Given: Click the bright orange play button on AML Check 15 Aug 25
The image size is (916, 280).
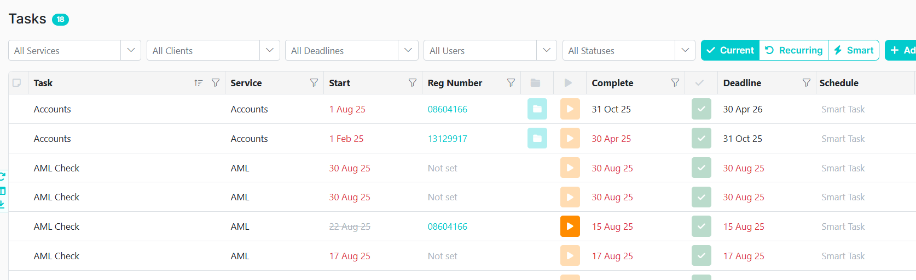Looking at the screenshot, I should point(570,227).
